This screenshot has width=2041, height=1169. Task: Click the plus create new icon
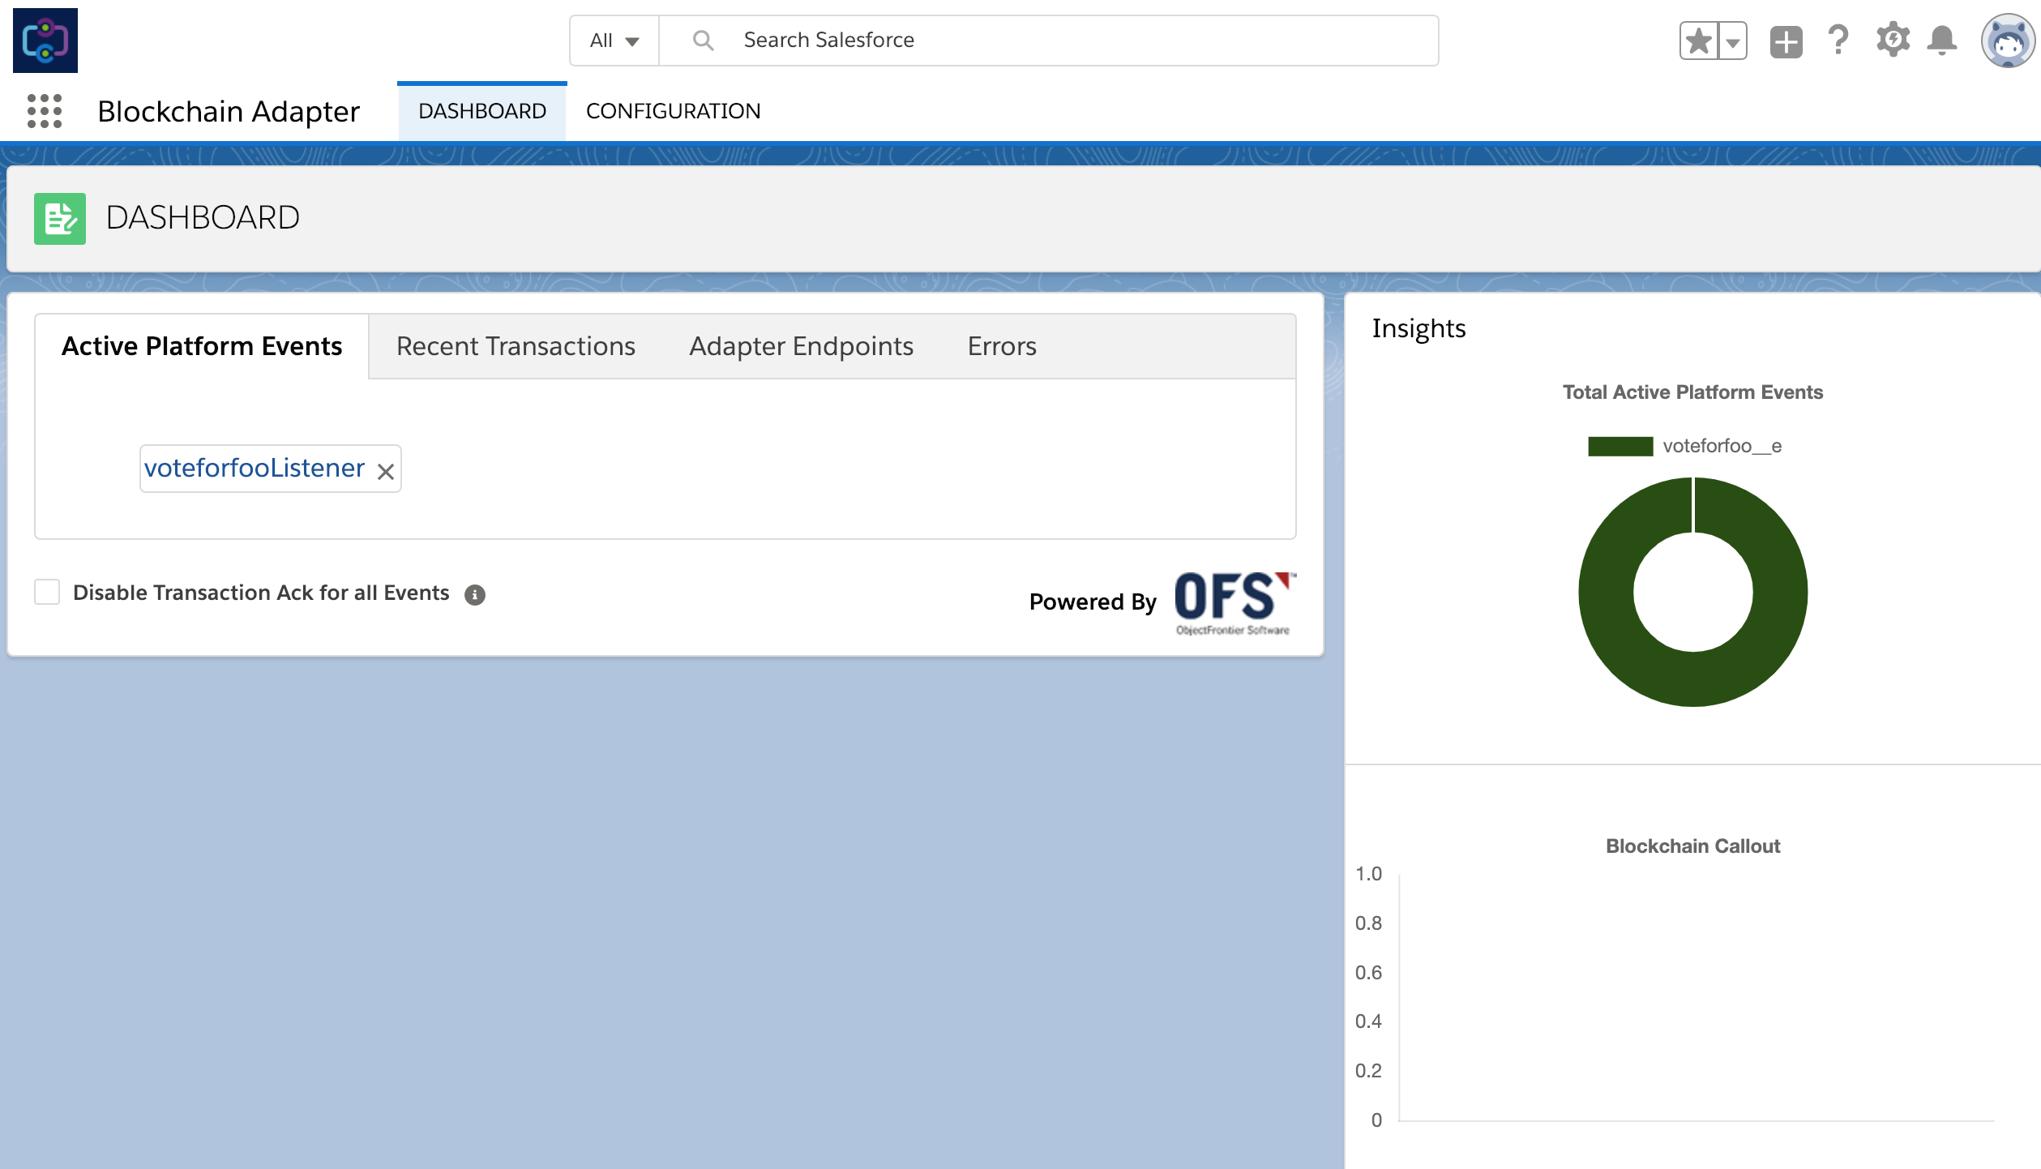click(1786, 40)
